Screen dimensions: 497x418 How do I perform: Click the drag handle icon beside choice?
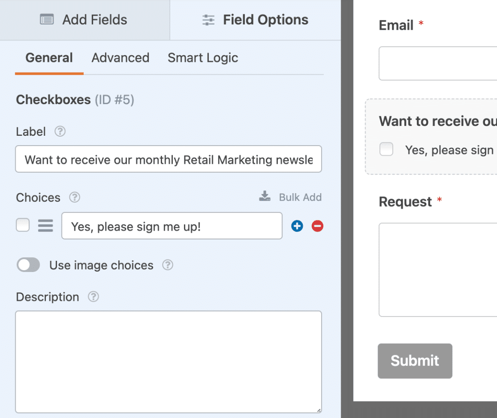point(45,226)
